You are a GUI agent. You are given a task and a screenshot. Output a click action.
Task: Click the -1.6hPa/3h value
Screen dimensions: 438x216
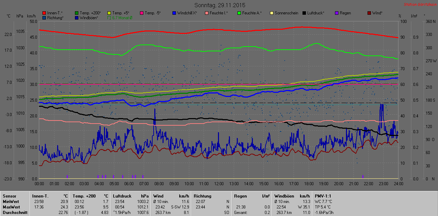coord(323,213)
